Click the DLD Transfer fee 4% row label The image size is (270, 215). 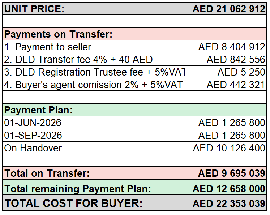78,59
